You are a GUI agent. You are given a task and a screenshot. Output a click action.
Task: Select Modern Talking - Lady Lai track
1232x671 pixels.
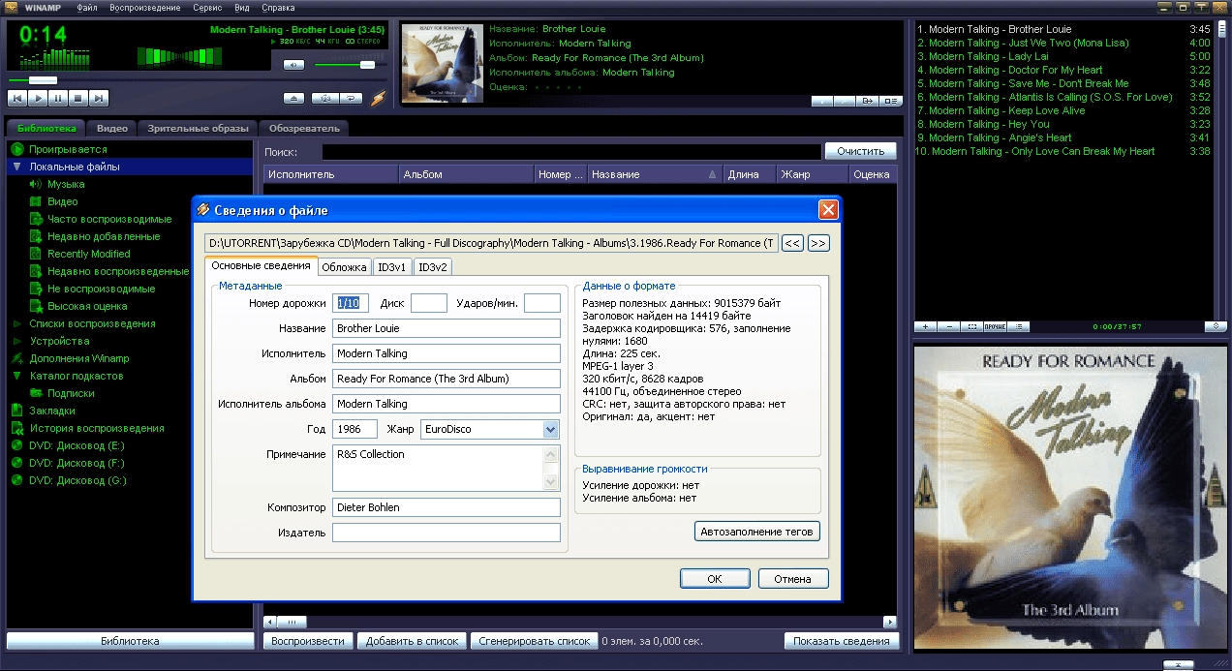(1063, 56)
